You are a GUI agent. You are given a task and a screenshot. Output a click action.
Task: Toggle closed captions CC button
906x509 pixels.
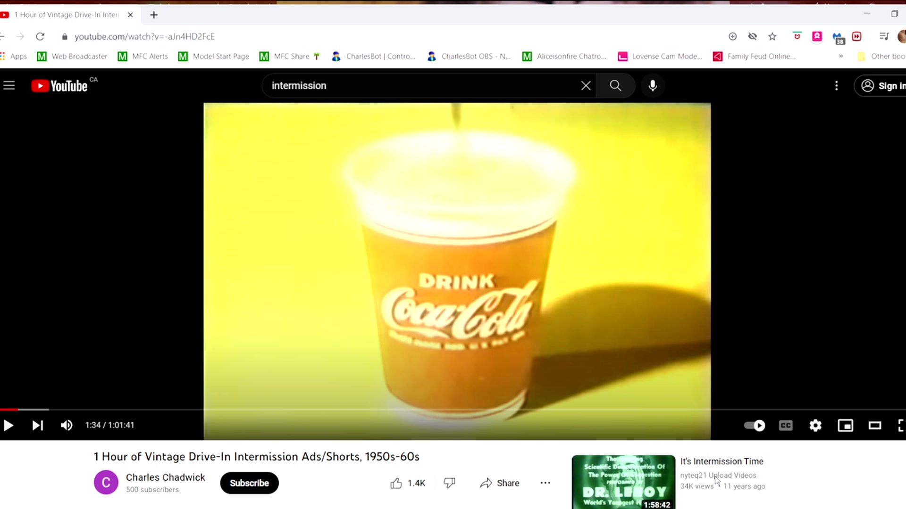click(786, 426)
